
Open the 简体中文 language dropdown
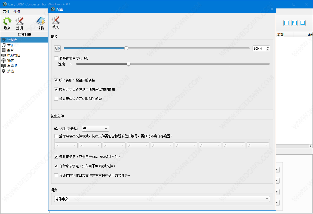162,199
